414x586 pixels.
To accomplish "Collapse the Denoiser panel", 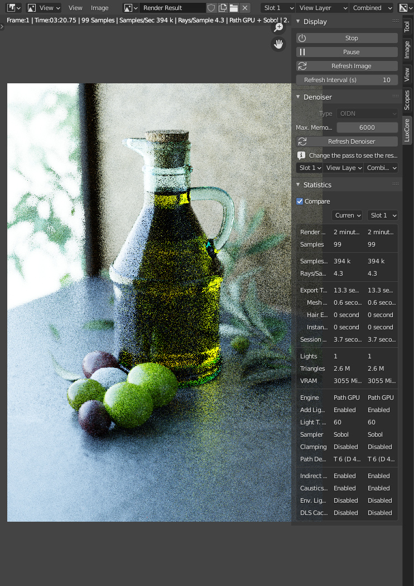I will [298, 97].
